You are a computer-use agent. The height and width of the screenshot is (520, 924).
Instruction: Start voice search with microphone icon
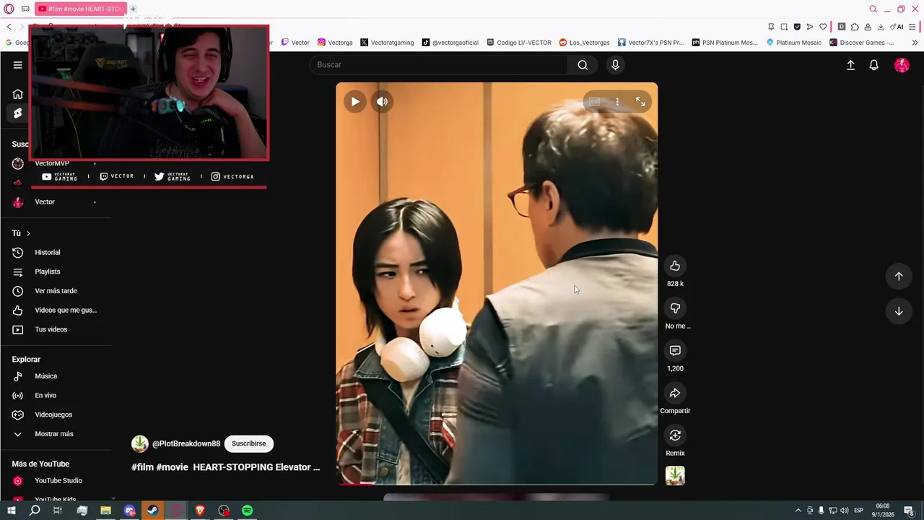pos(615,65)
